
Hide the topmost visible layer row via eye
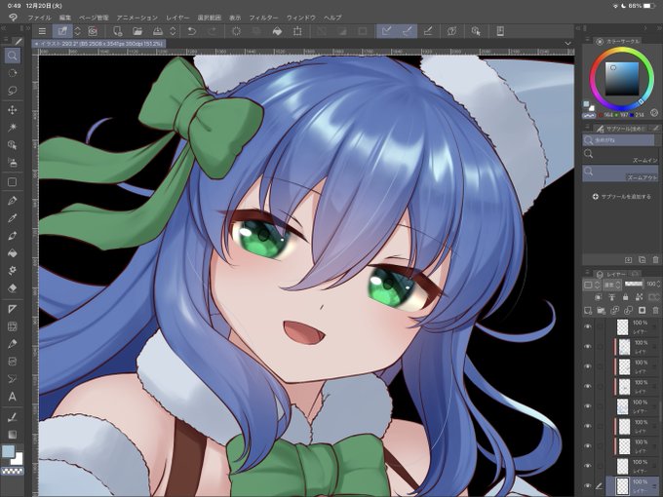[x=588, y=326]
